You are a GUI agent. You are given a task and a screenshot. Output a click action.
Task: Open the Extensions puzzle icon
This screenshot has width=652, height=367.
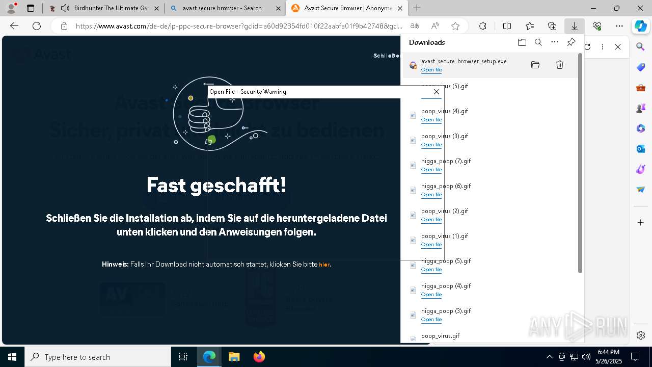click(x=482, y=26)
